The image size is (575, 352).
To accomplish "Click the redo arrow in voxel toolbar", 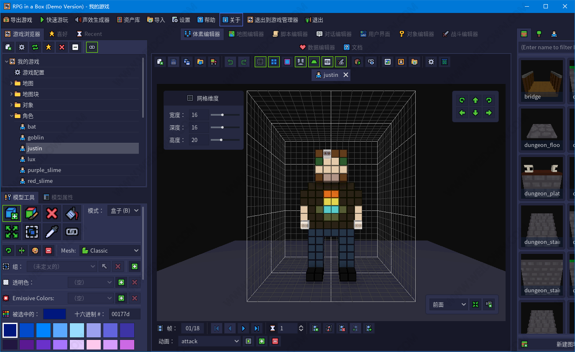I will [x=243, y=62].
